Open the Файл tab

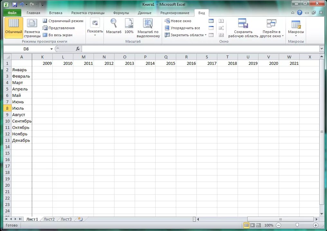tap(12, 13)
